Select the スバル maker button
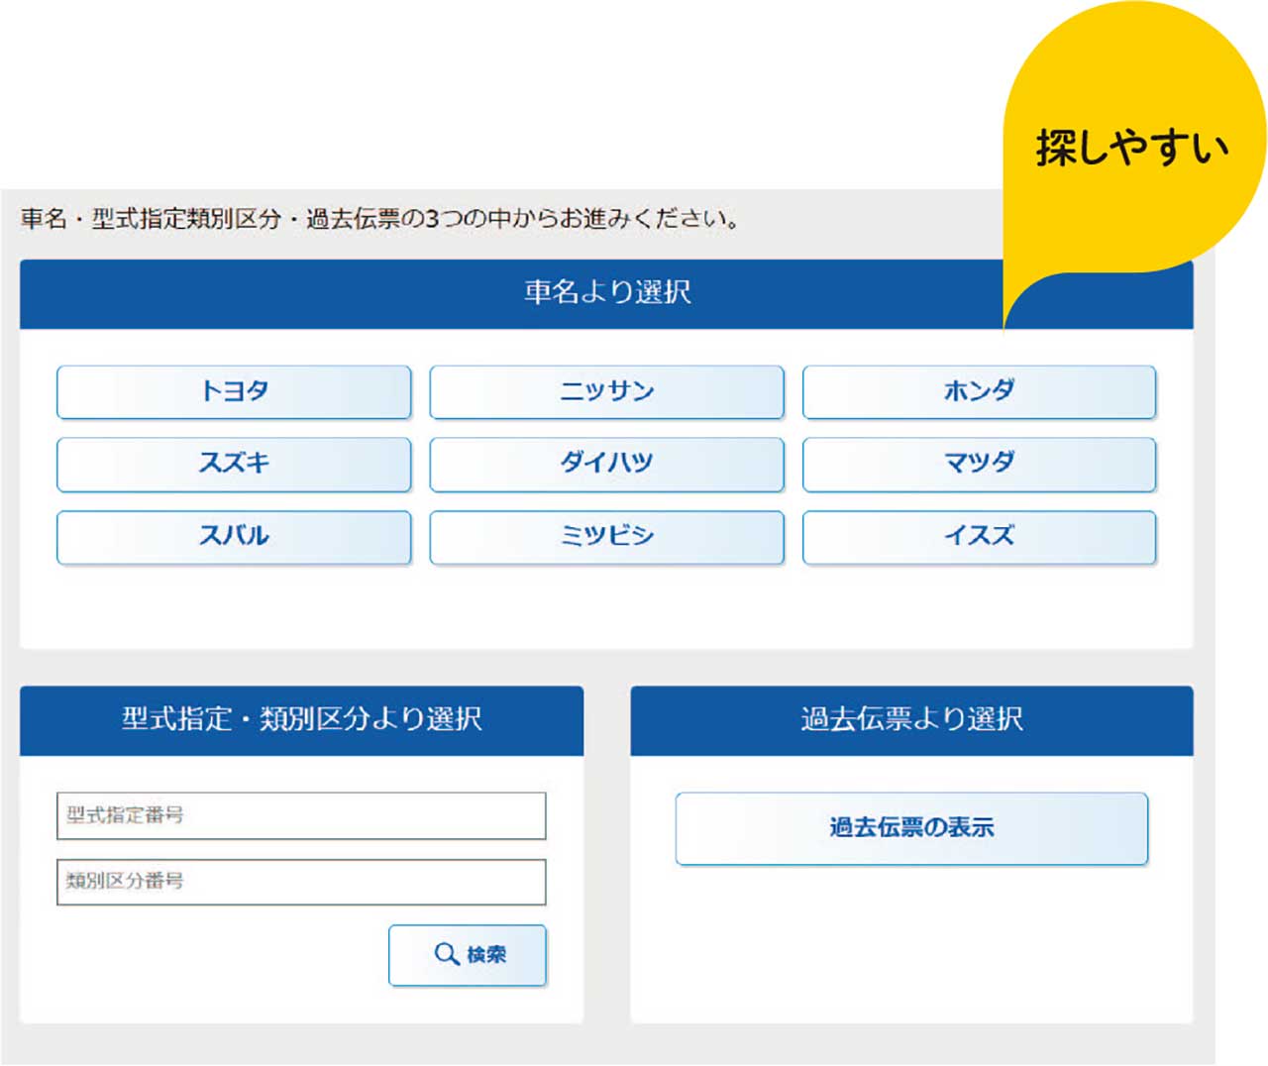This screenshot has height=1066, width=1268. coord(234,538)
